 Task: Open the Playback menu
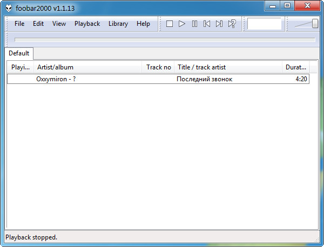87,24
